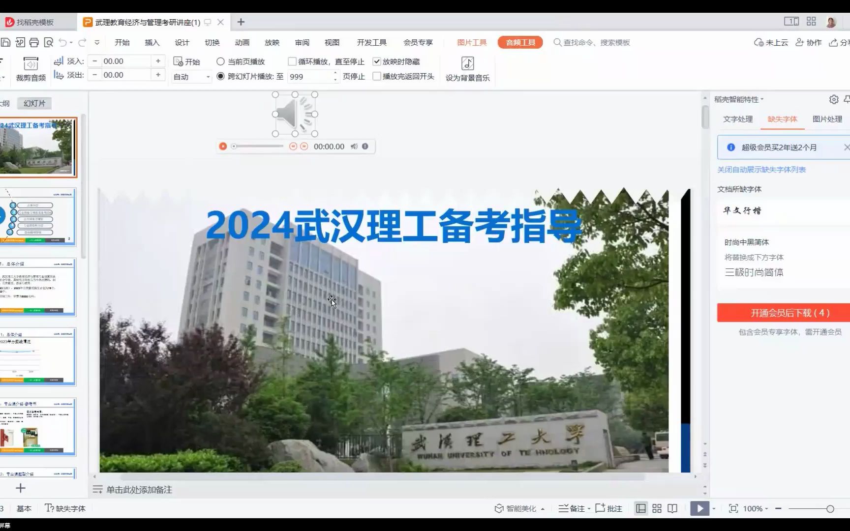
Task: Open the side panel settings gear
Action: pos(833,99)
